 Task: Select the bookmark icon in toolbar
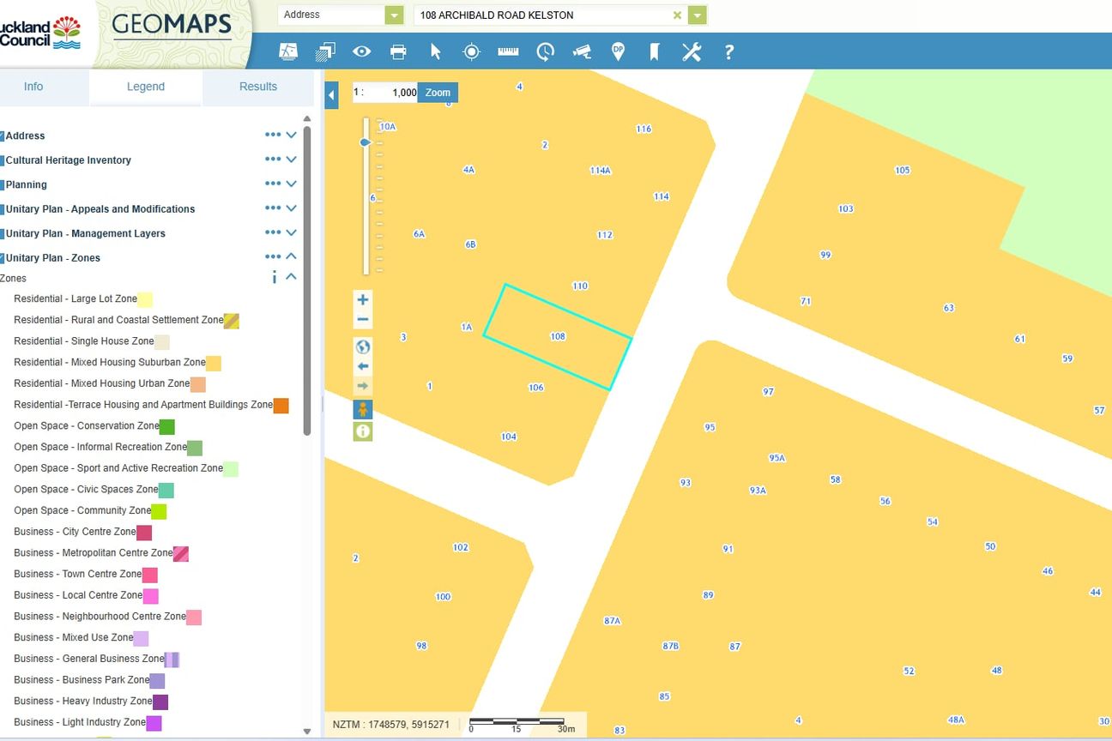pos(654,51)
